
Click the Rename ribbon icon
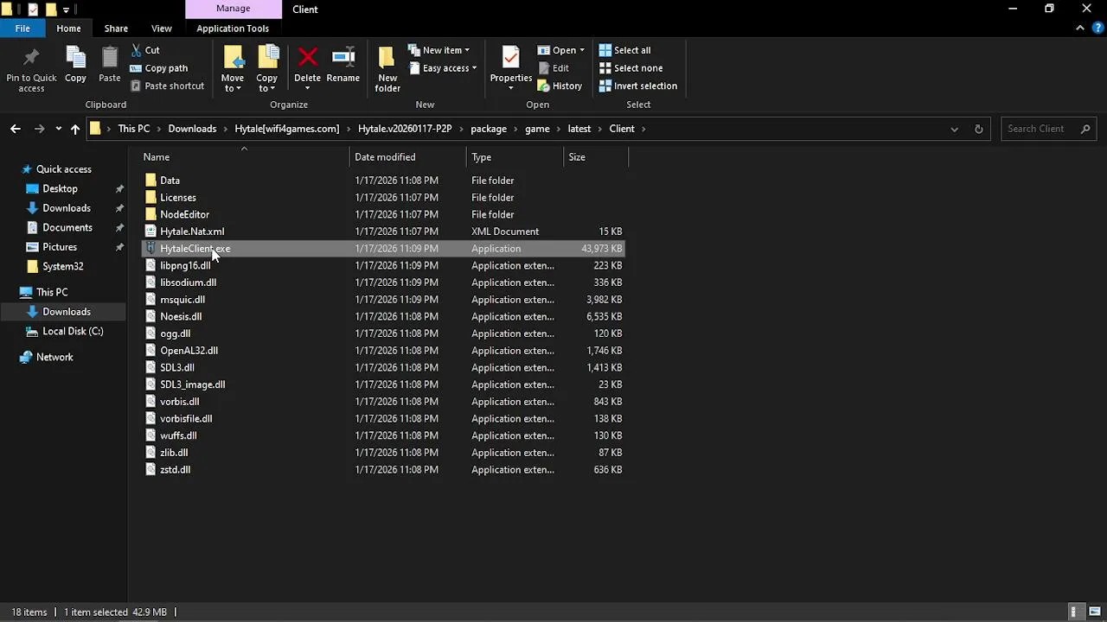(343, 66)
